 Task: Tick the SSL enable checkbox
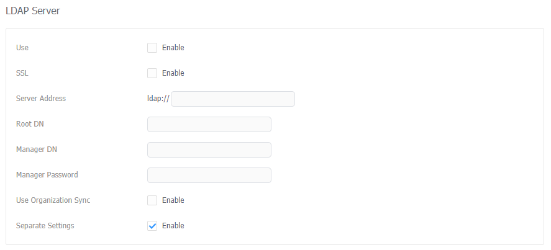(152, 73)
